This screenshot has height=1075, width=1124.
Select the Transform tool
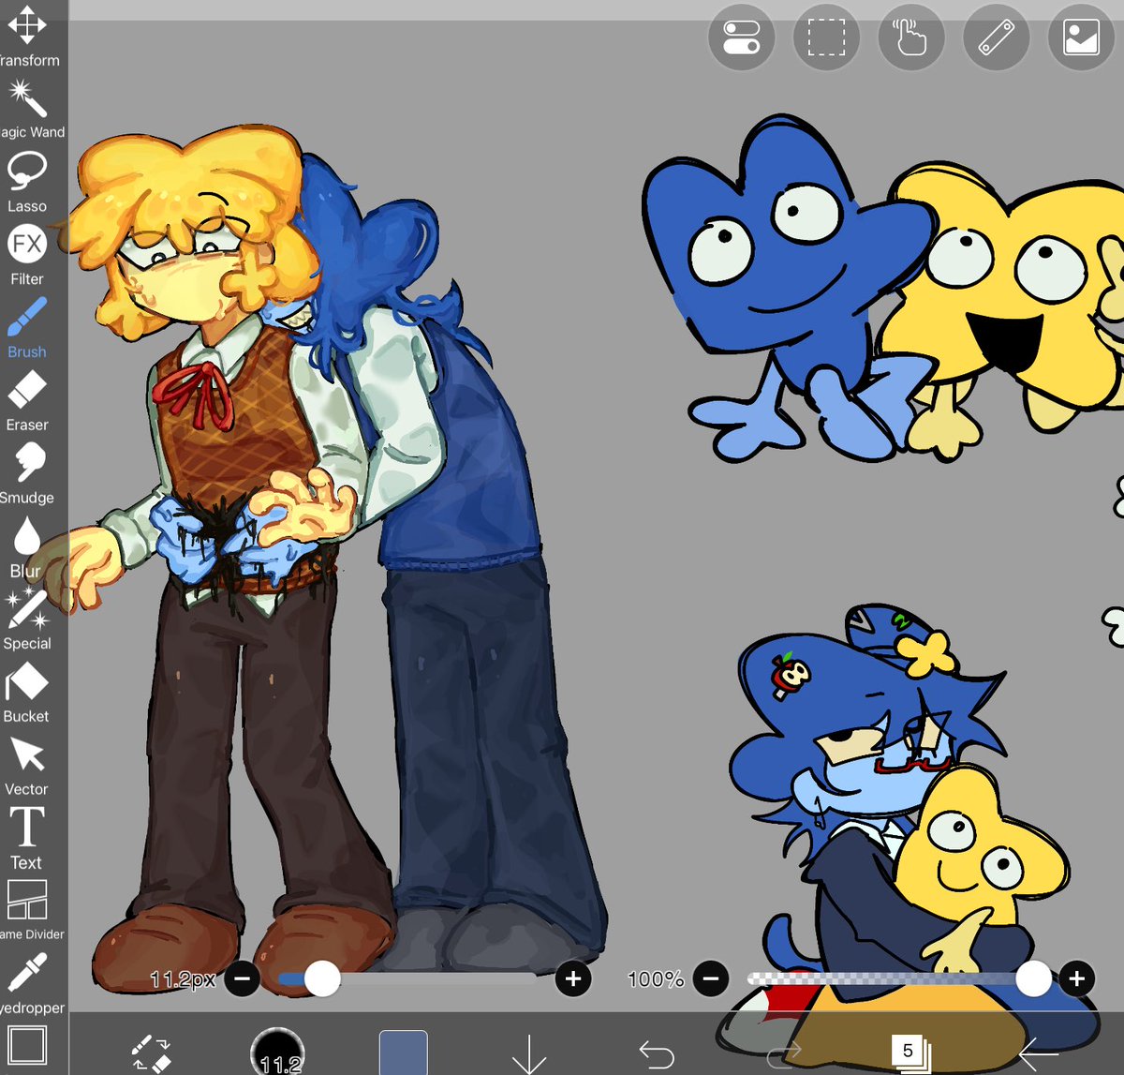[x=28, y=36]
